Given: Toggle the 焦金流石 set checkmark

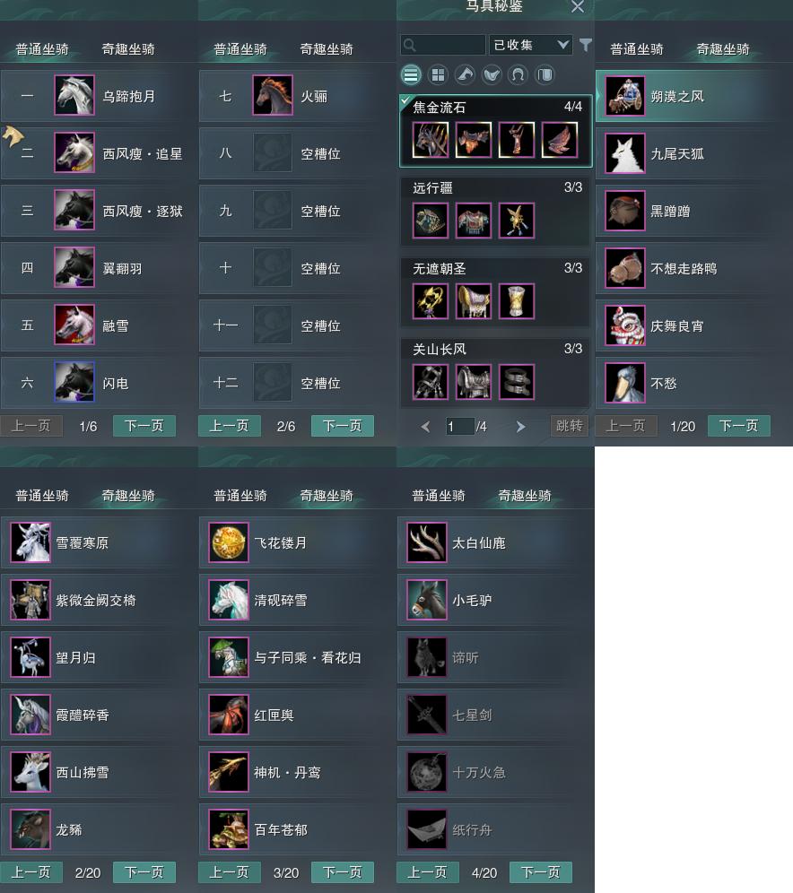Looking at the screenshot, I should (405, 100).
